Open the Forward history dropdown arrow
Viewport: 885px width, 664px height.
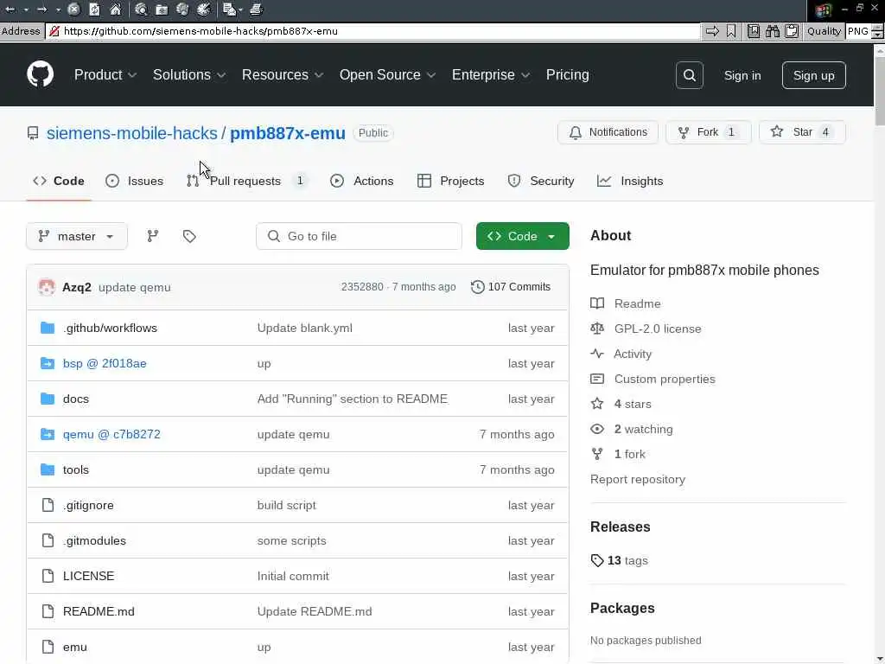pyautogui.click(x=58, y=10)
